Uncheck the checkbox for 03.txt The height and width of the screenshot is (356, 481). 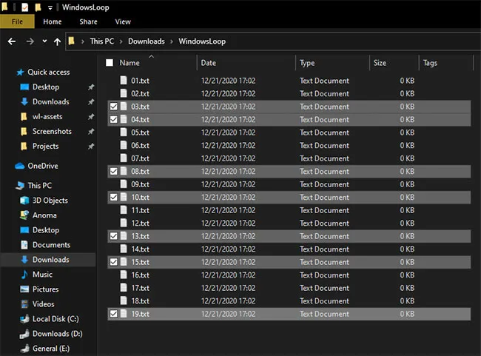(x=112, y=107)
